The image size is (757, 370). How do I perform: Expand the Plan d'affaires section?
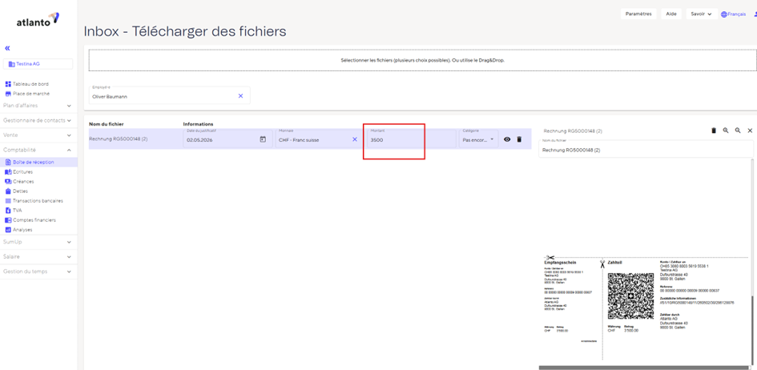click(38, 106)
